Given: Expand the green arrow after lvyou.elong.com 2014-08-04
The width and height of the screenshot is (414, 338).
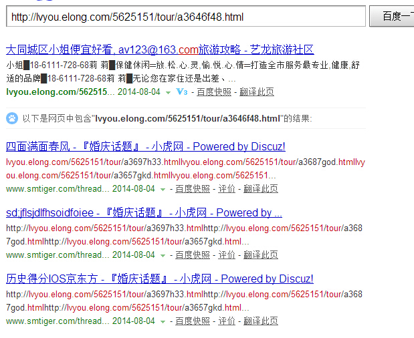Looking at the screenshot, I should click(168, 92).
